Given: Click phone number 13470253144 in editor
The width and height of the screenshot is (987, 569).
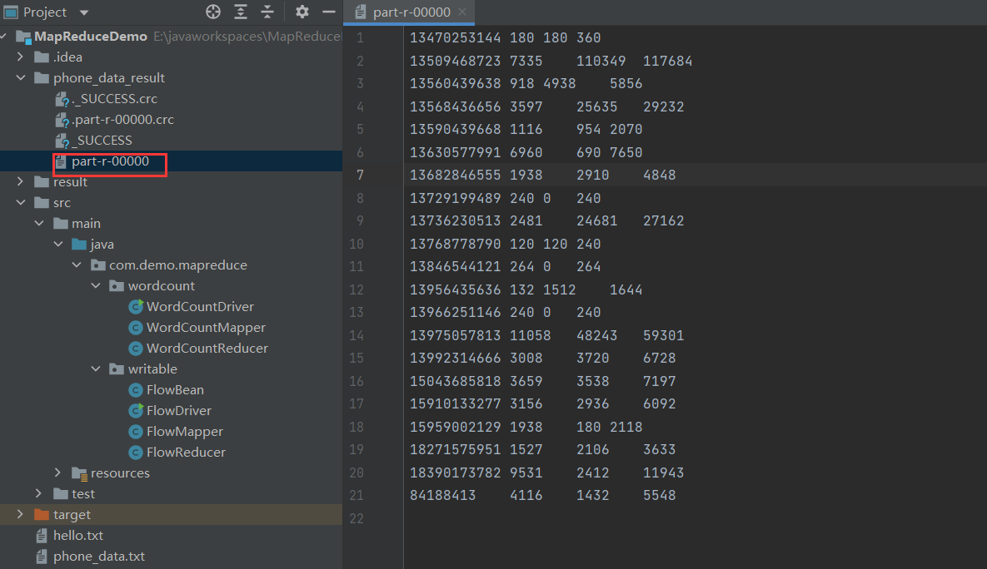Looking at the screenshot, I should pos(455,37).
